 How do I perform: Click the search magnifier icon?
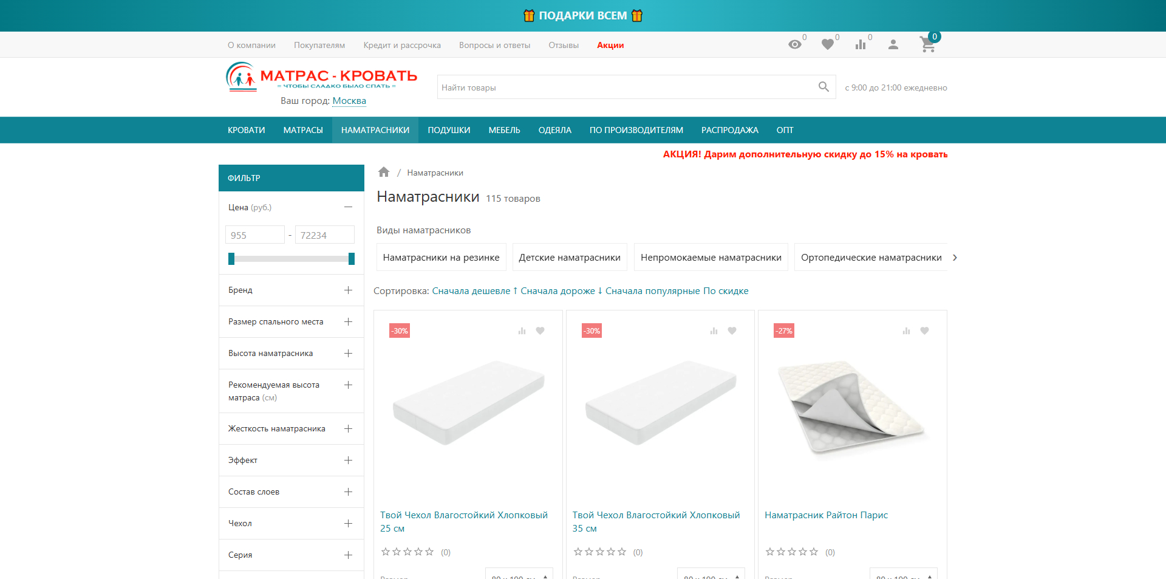(823, 87)
